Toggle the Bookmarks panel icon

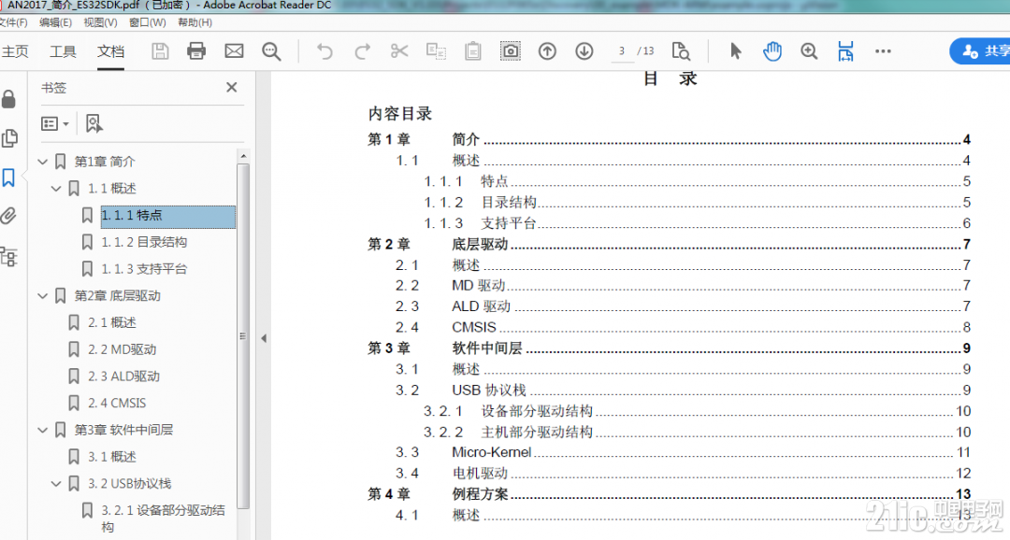click(9, 178)
